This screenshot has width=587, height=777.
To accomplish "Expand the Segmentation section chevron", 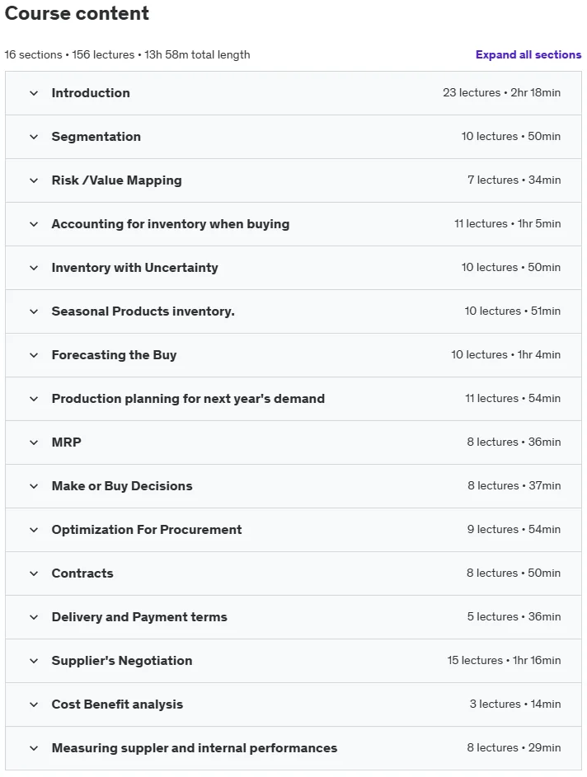I will click(34, 137).
